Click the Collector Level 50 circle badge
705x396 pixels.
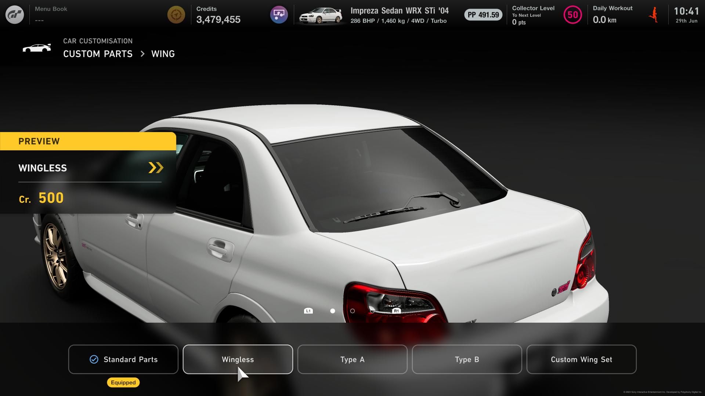573,15
